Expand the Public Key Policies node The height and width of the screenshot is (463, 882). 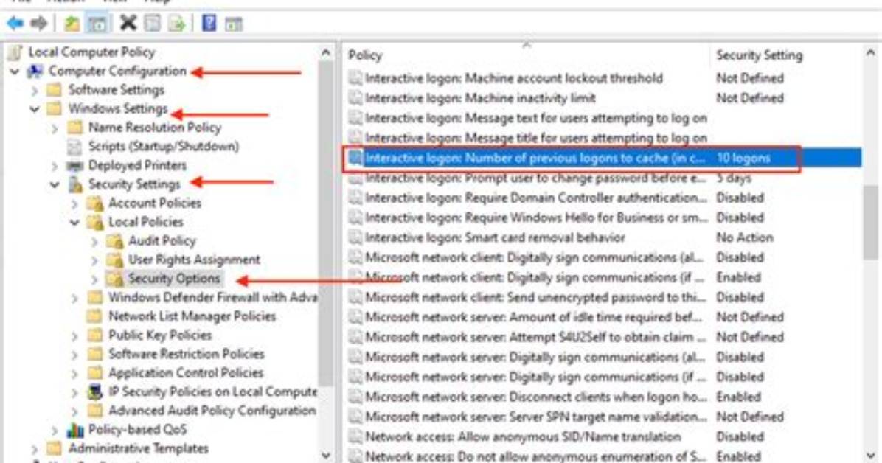pos(74,336)
